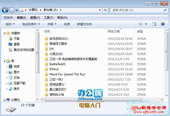This screenshot has width=170, height=116.
Task: Sort files by the 修改日期 column header
Action: tap(114, 31)
